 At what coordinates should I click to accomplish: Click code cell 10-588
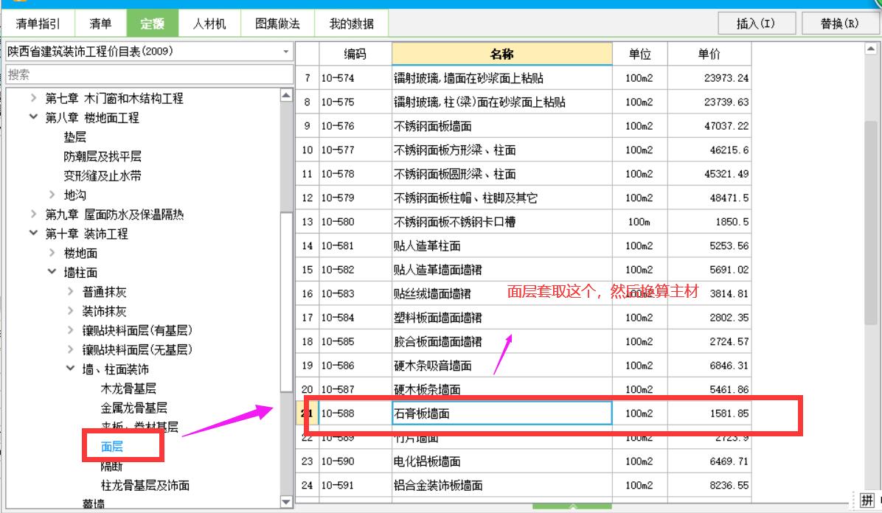click(355, 413)
